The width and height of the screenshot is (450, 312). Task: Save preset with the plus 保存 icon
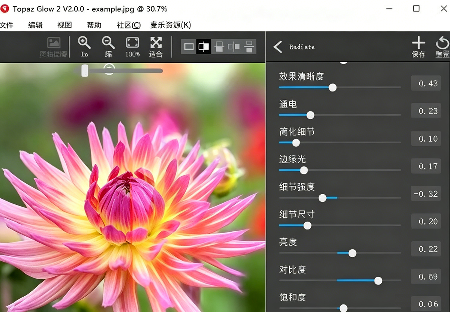coord(418,47)
